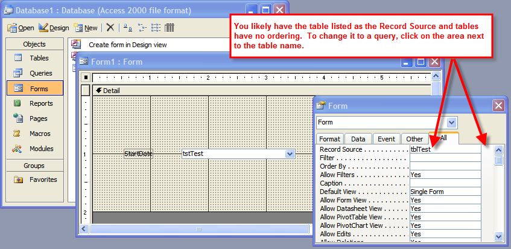This screenshot has height=249, width=511.
Task: Click Form1 horizontal scrollbar left arrow
Action: tap(84, 230)
